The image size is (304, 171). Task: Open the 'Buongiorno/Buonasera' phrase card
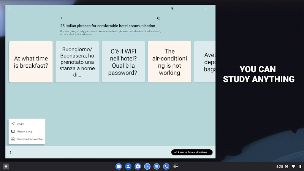click(x=77, y=62)
